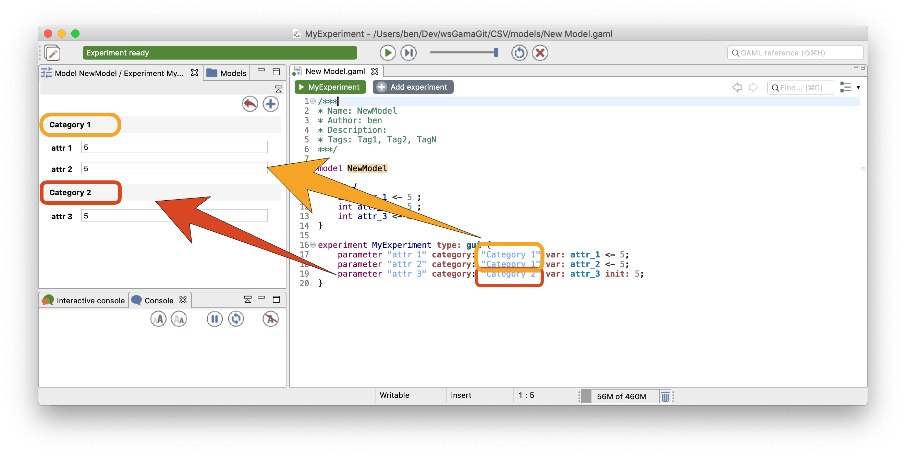906x456 pixels.
Task: Reload the experiment
Action: [519, 53]
